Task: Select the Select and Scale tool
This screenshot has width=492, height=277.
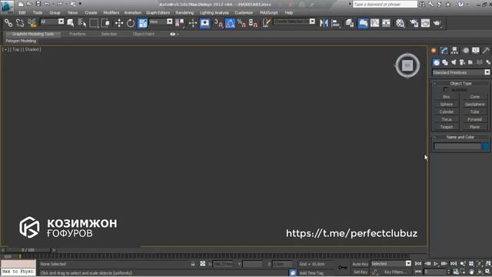Action: click(142, 23)
